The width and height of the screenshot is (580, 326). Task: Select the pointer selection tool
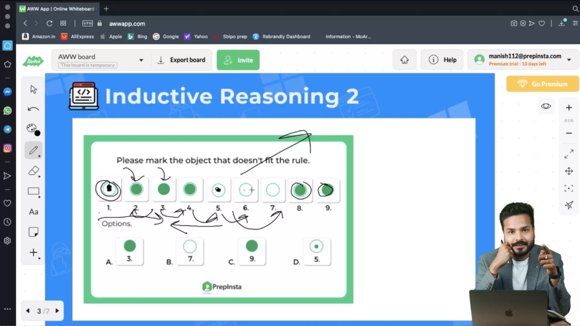click(34, 89)
